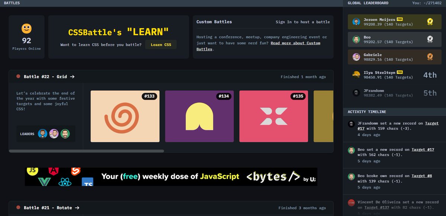
Task: Click red status dot for Battle #22
Action: pyautogui.click(x=18, y=76)
